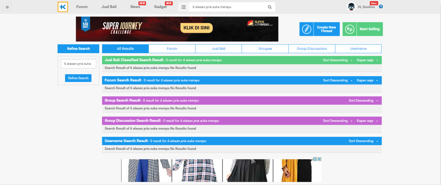Viewport: 441px width, 185px height.
Task: Expand Sort Descending in Username Search Result
Action: pyautogui.click(x=363, y=141)
